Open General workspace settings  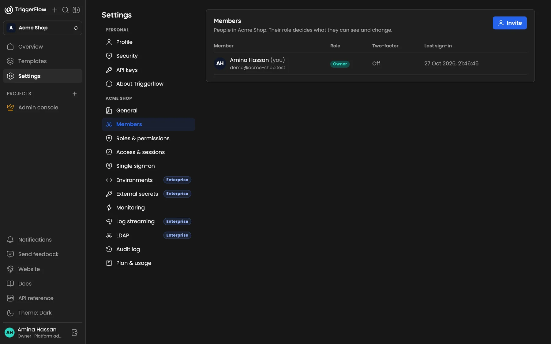click(x=148, y=111)
